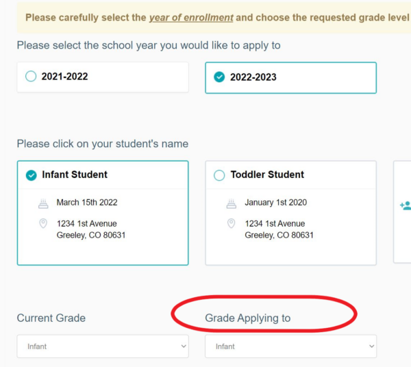Click Toddler Student Greeley, CO 80631 text
Image resolution: width=411 pixels, height=367 pixels.
point(279,236)
